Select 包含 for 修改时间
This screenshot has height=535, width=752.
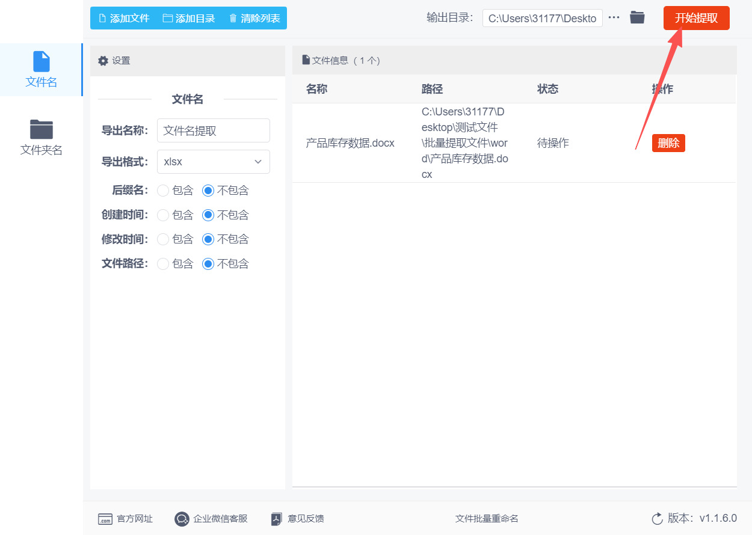click(x=163, y=239)
